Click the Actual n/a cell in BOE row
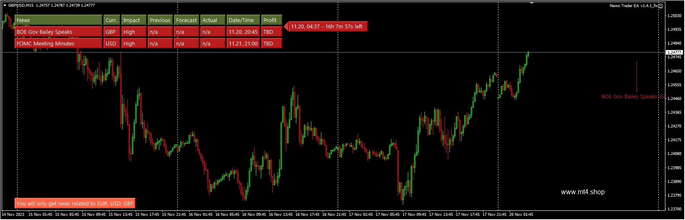Image resolution: width=685 pixels, height=220 pixels. [x=212, y=32]
